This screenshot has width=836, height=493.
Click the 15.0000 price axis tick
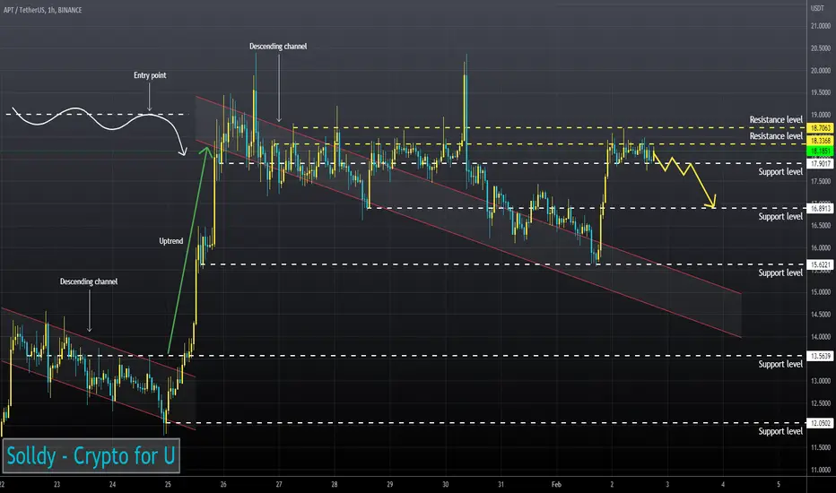click(821, 292)
